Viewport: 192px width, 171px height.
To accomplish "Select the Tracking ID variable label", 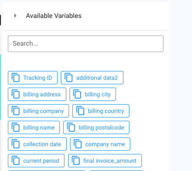I will [38, 78].
